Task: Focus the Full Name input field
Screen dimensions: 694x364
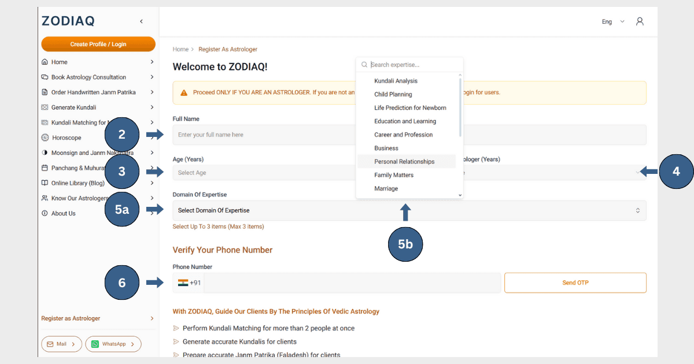Action: [x=409, y=135]
